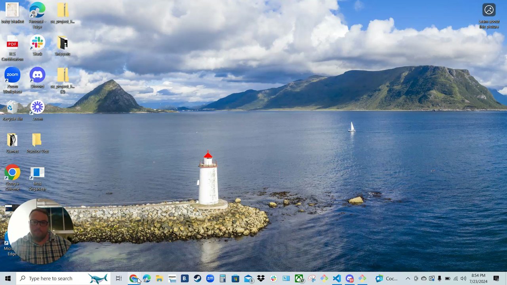Open the Recycle Bin
This screenshot has width=507, height=285.
pos(12,108)
